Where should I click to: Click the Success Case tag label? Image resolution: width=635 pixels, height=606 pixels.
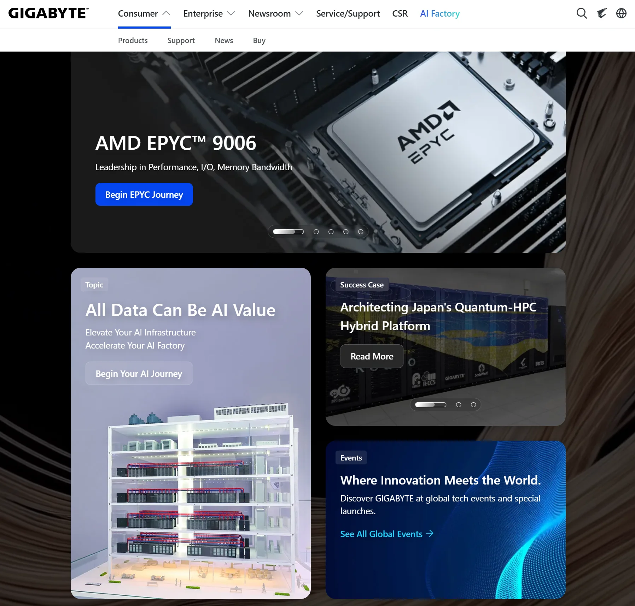(362, 285)
